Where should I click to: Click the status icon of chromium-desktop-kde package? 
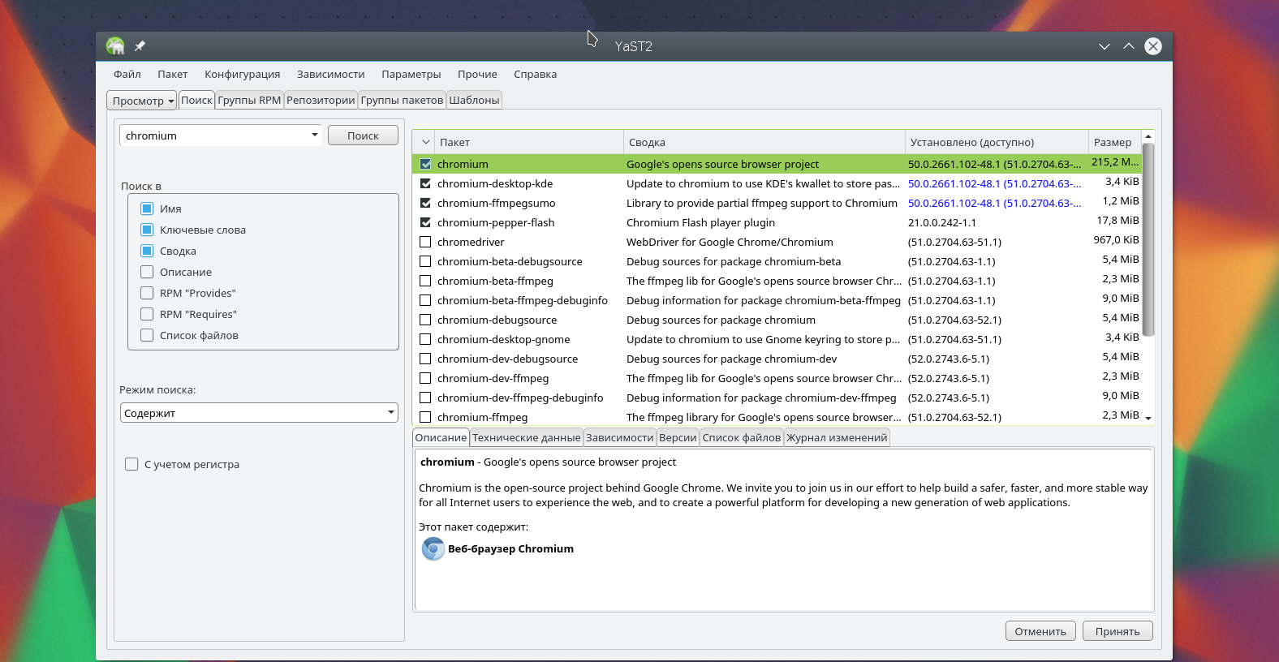[425, 184]
